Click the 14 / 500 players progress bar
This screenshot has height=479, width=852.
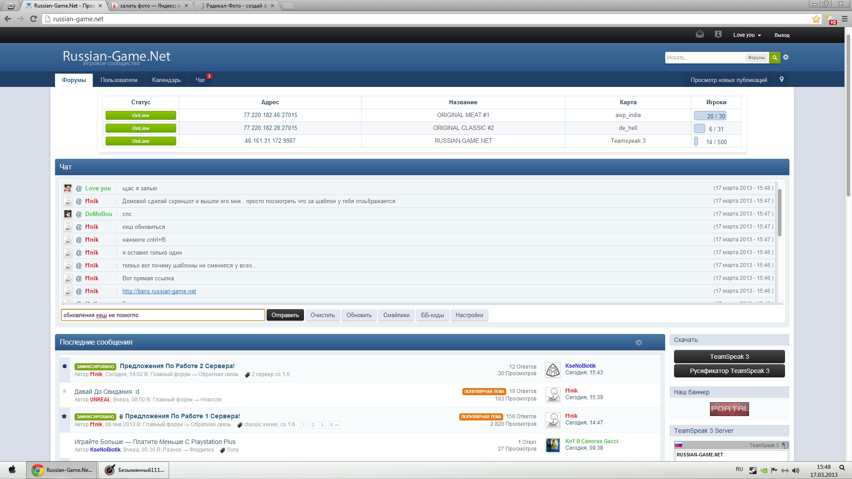pyautogui.click(x=696, y=141)
